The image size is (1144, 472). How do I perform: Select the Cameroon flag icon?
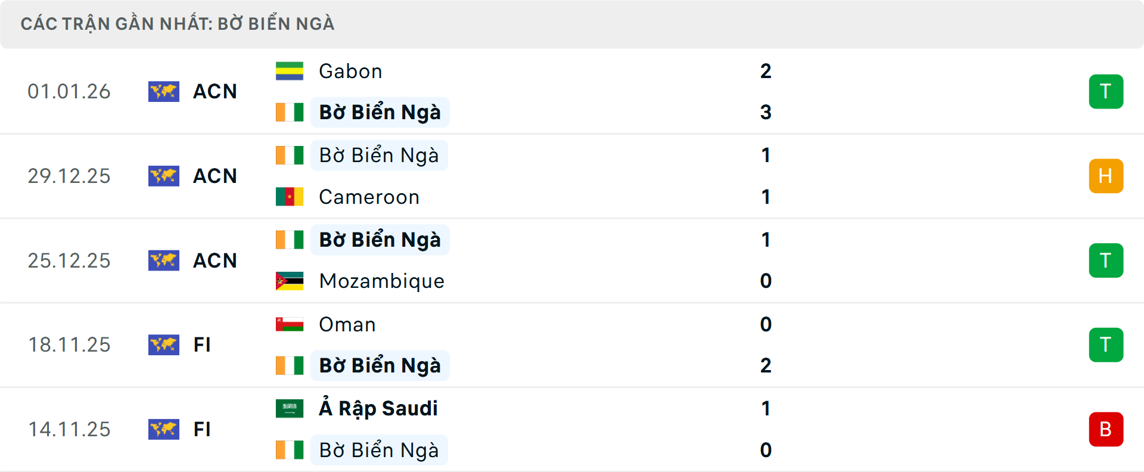click(289, 197)
